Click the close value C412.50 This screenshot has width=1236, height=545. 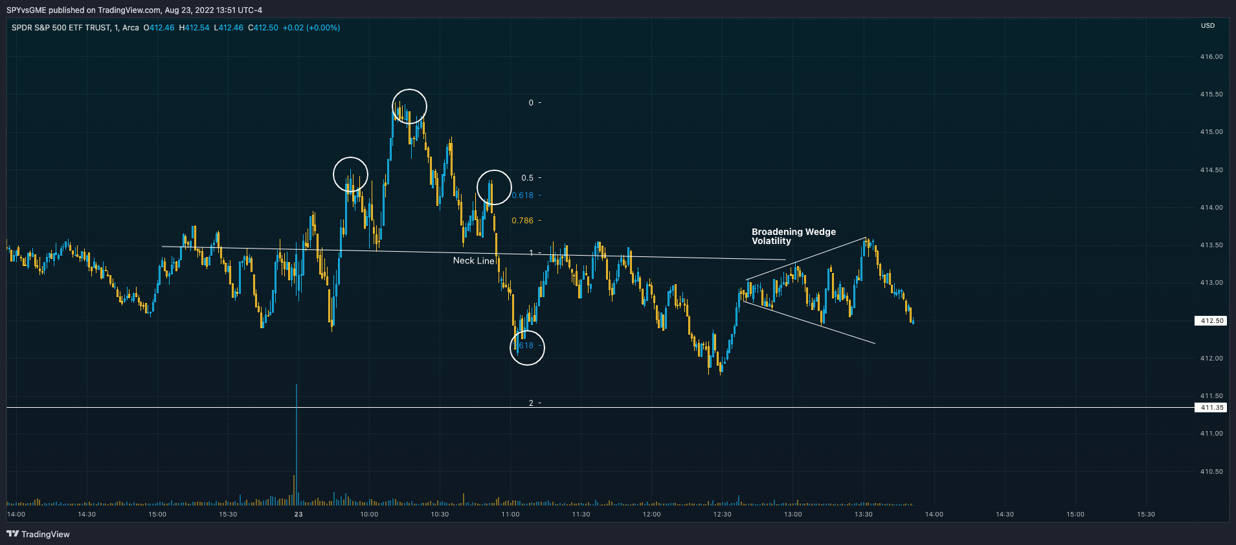click(x=263, y=28)
